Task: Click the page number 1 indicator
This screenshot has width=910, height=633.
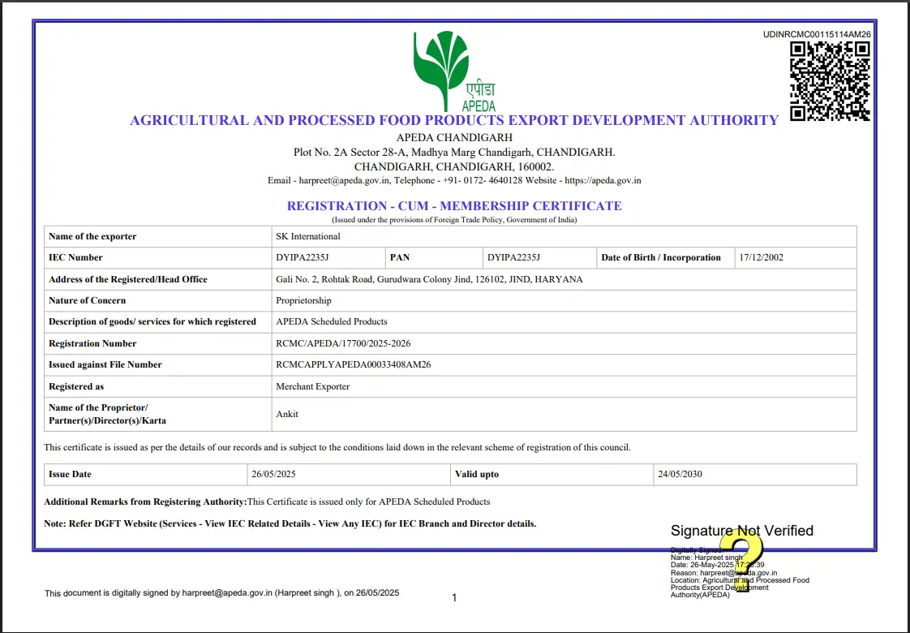Action: coord(454,597)
